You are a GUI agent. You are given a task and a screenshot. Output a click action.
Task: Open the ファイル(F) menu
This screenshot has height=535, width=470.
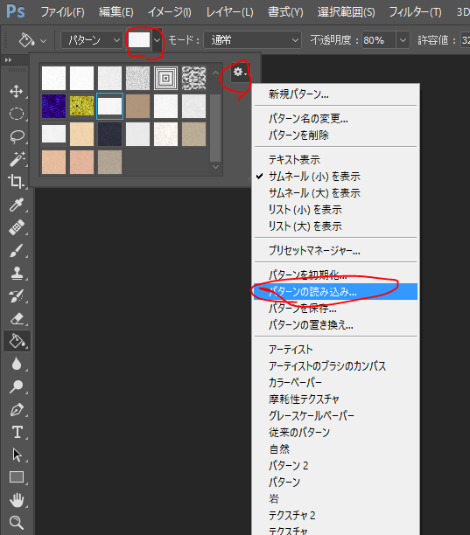62,12
